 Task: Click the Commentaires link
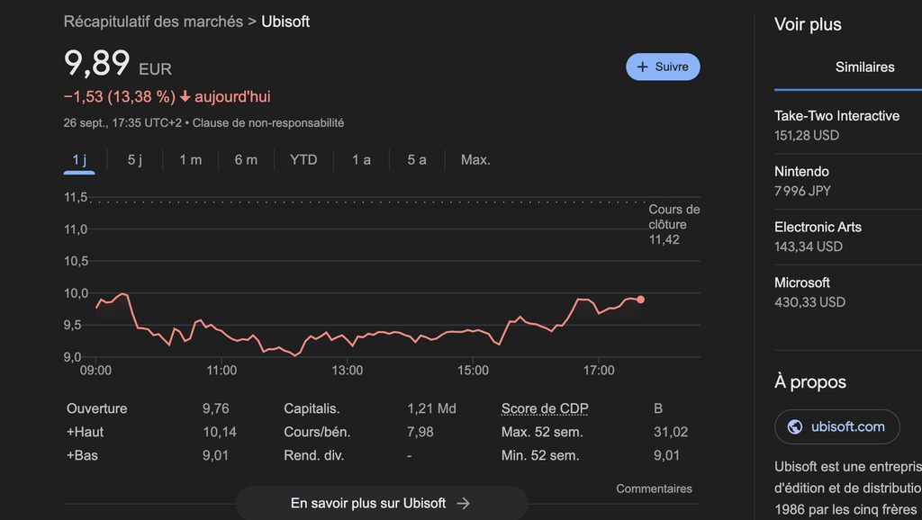coord(654,489)
